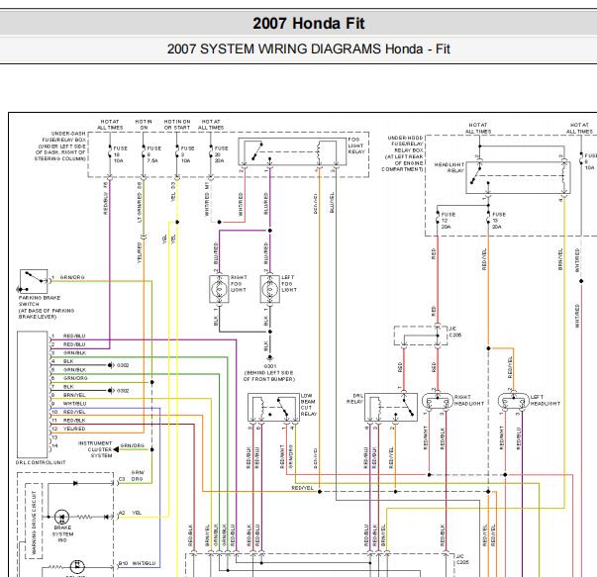This screenshot has width=597, height=577.
Task: Select the DRL CONTROL UNIT caption
Action: pos(41,462)
